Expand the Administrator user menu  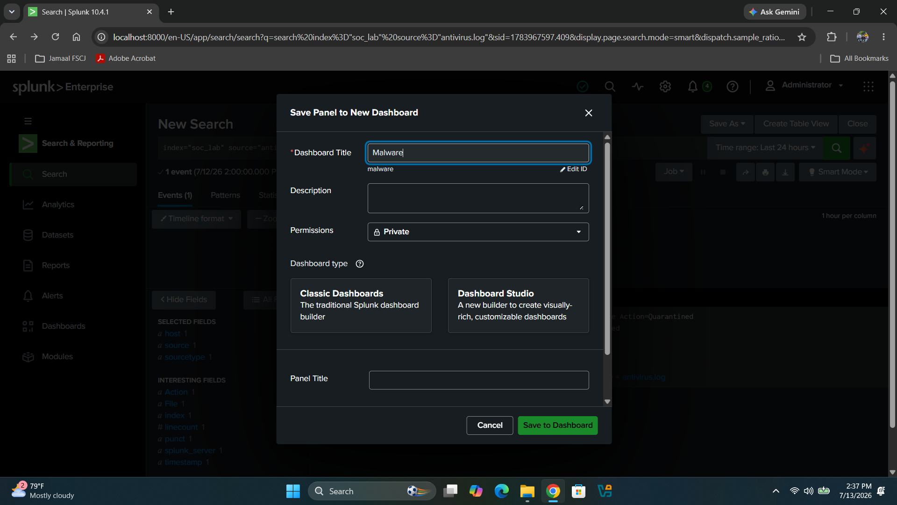coord(804,86)
